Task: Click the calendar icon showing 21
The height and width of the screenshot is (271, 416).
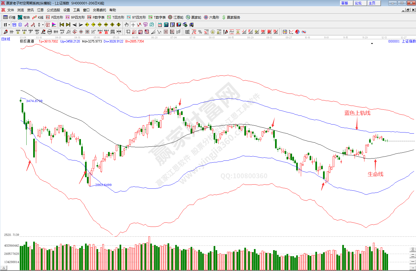Action: 160,25
